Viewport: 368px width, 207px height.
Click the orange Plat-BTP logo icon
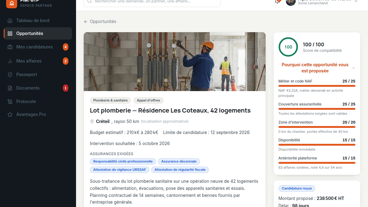pyautogui.click(x=12, y=3)
